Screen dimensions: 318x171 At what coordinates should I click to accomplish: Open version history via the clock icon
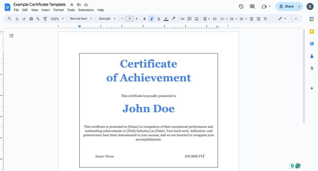coord(241,6)
